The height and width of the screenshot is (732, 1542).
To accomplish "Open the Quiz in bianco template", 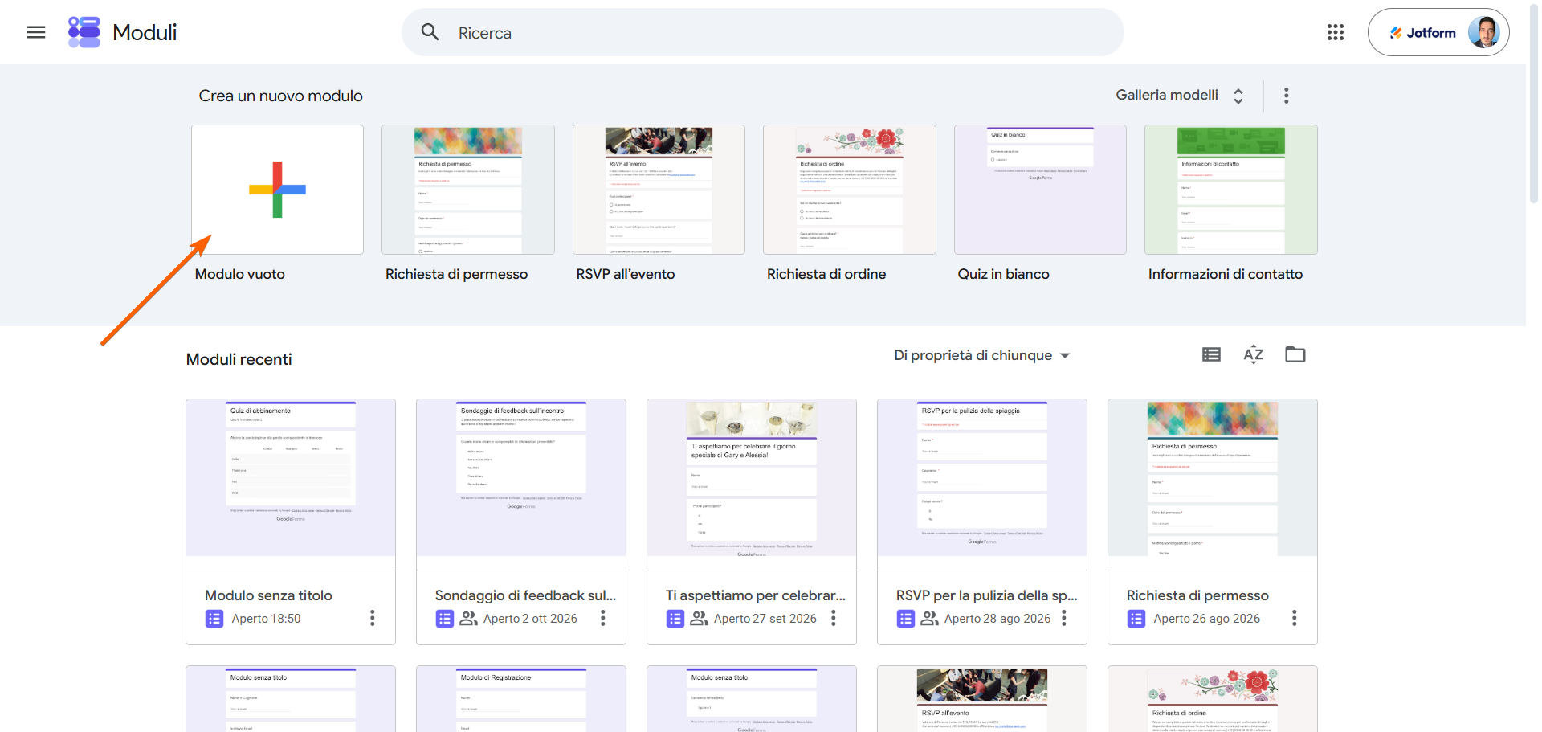I will click(1040, 190).
